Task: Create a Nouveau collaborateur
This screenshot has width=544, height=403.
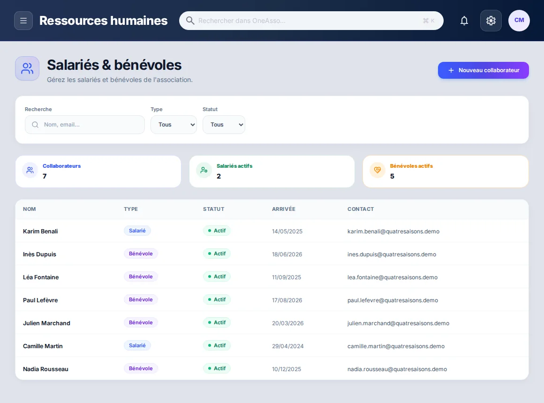Action: (483, 70)
